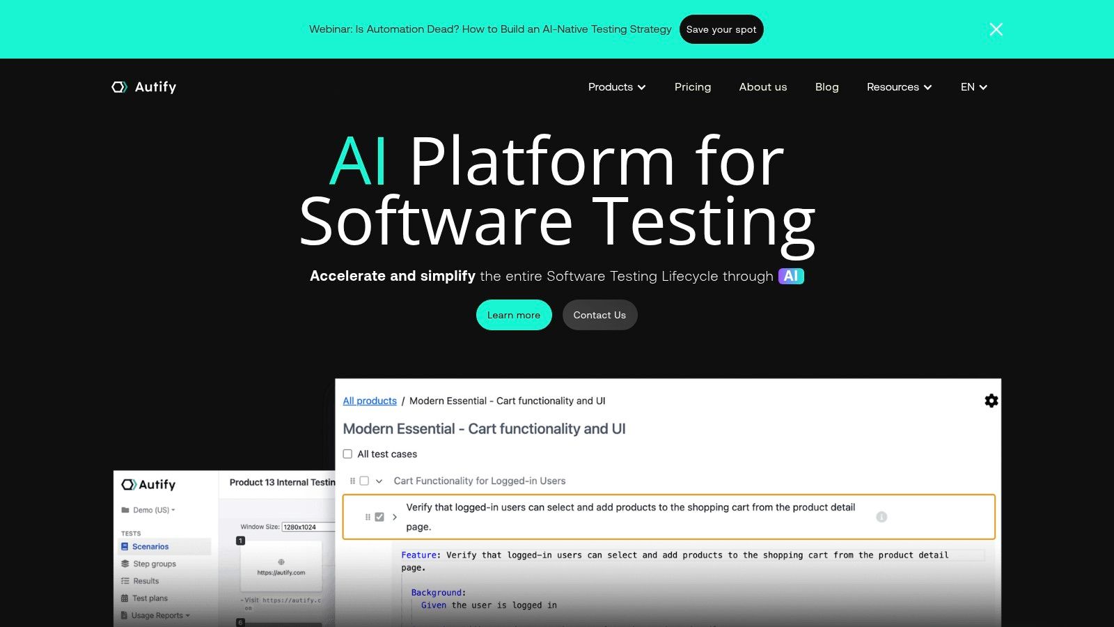The image size is (1114, 627).
Task: Open the Products dropdown menu
Action: tap(617, 87)
